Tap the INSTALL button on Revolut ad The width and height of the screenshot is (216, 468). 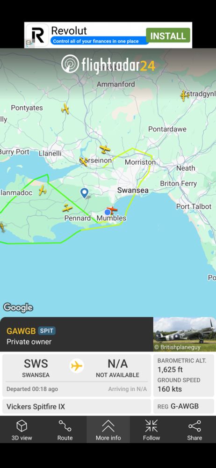click(168, 36)
